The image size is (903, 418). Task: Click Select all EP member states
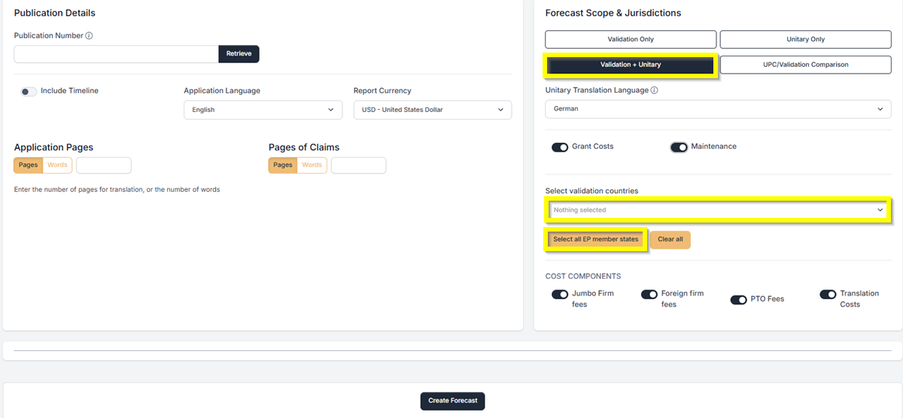(595, 240)
